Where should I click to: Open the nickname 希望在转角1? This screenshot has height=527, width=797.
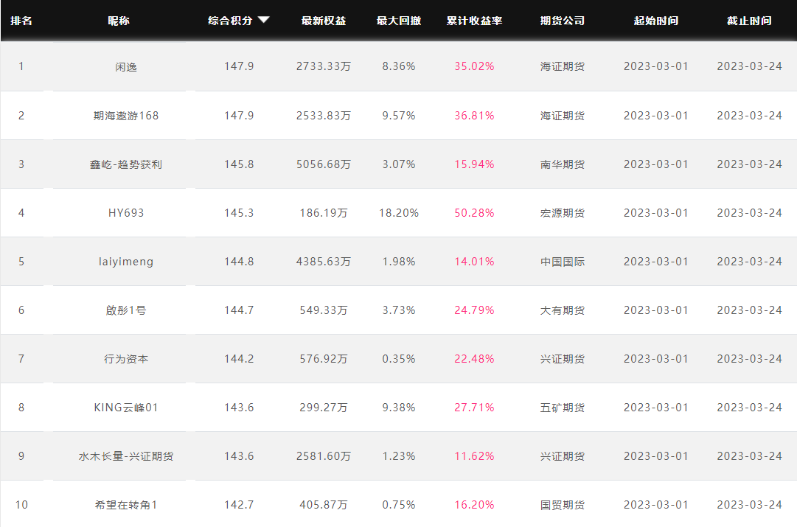tap(126, 505)
